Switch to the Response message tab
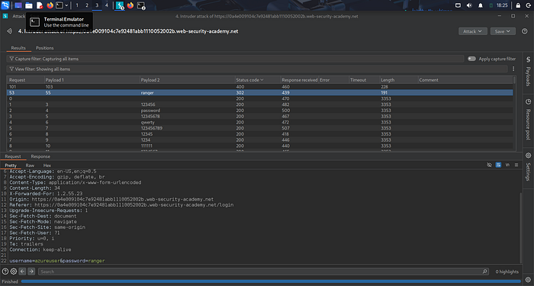Viewport: 534px width, 286px height. click(x=40, y=156)
